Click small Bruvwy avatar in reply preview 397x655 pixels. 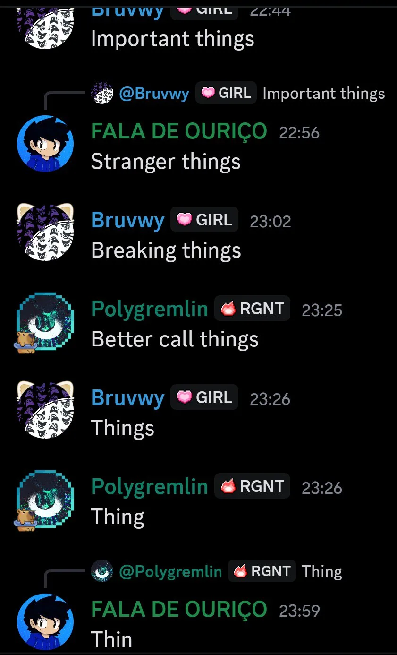click(102, 93)
